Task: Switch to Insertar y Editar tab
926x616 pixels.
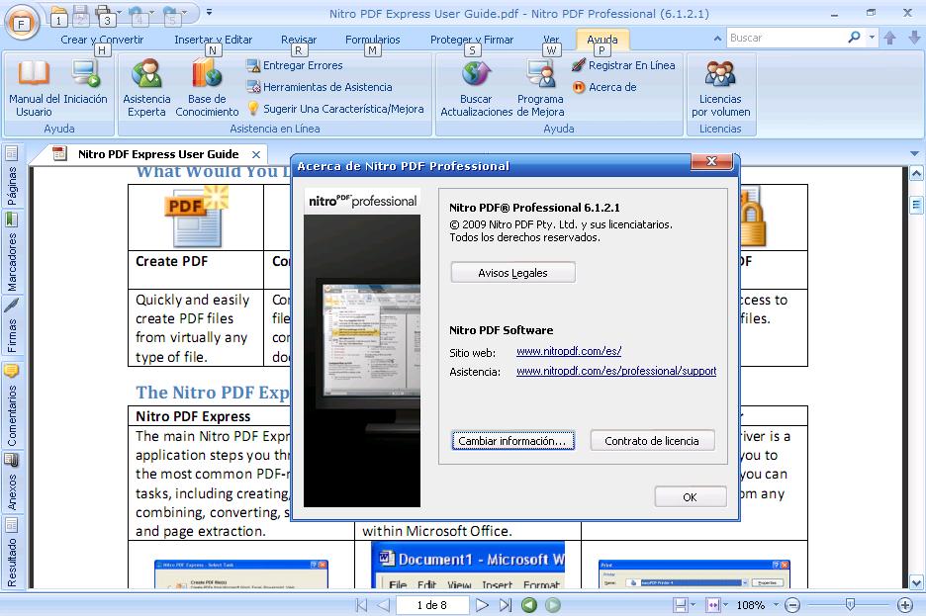Action: pyautogui.click(x=213, y=40)
